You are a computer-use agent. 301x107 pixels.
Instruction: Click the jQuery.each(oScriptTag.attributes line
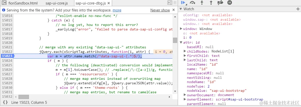click(x=95, y=52)
